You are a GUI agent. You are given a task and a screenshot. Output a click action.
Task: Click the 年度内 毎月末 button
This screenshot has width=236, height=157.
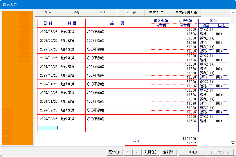tap(186, 13)
